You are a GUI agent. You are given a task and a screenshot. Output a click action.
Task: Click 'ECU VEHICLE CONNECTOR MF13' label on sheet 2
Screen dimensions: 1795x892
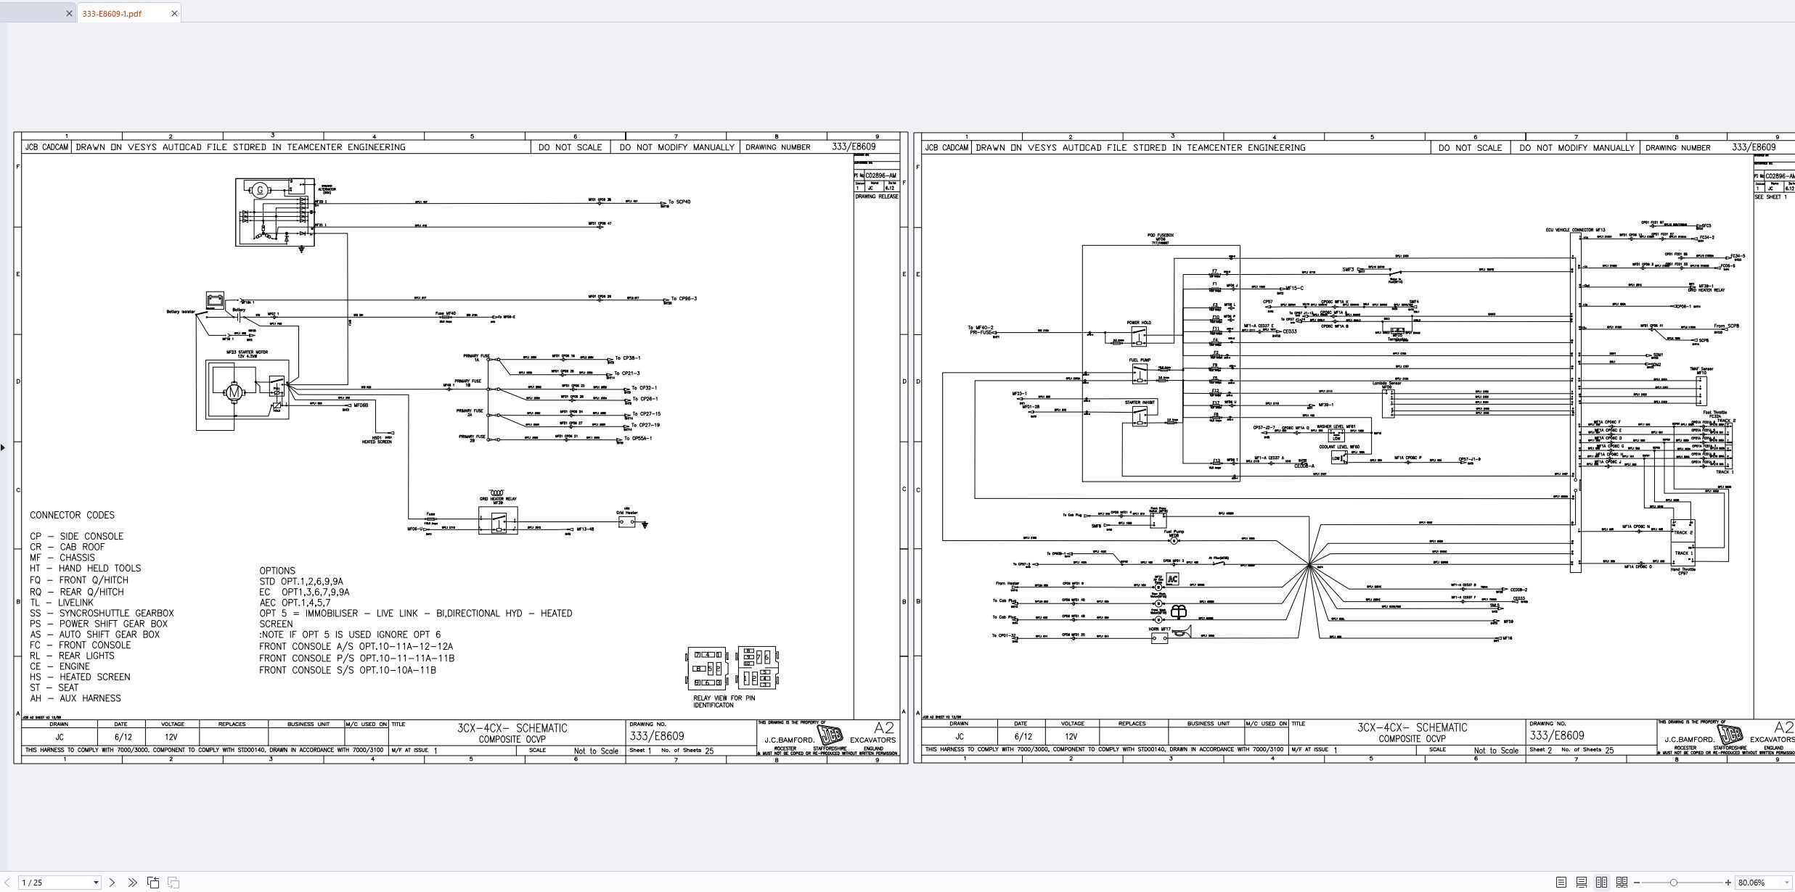click(1576, 230)
